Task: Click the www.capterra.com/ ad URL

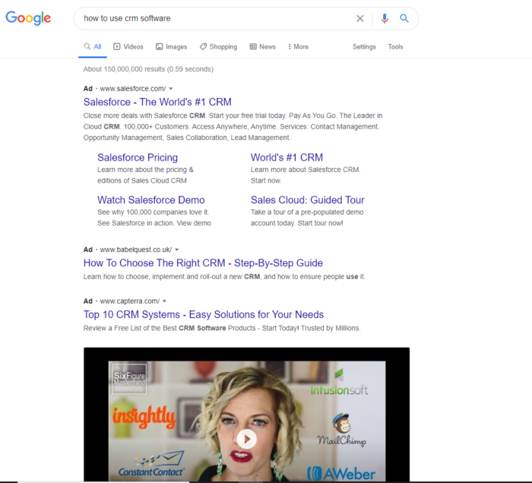Action: point(130,301)
